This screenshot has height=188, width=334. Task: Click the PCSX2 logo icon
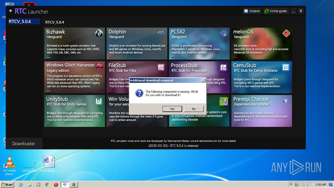tap(224, 33)
